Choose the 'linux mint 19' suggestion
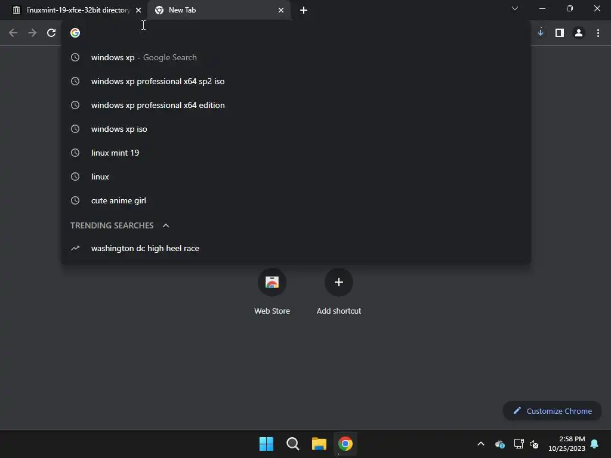 coord(296,153)
